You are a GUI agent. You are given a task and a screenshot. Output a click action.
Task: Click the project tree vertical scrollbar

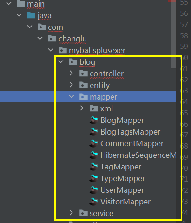point(173,34)
